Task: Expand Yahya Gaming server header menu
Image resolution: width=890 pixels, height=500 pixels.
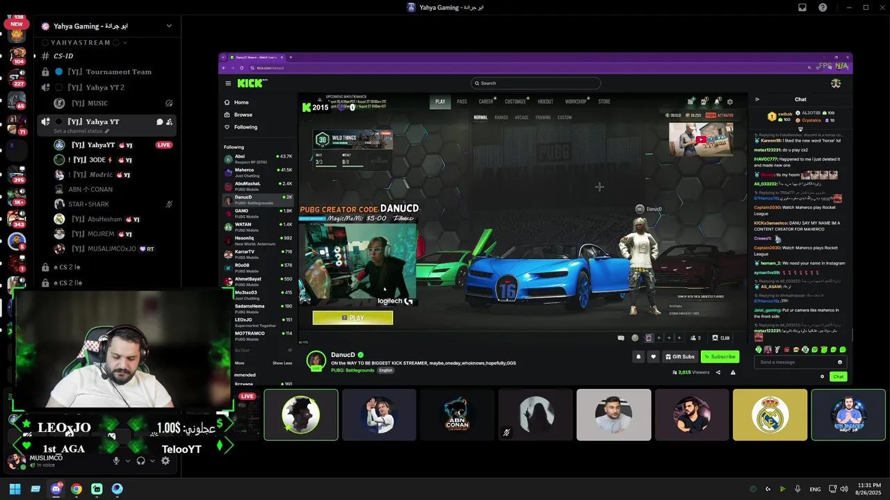Action: click(x=169, y=26)
